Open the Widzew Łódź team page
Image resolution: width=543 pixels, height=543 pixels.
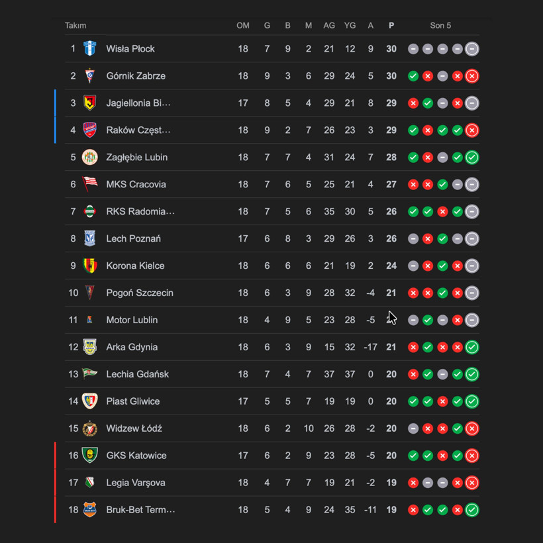pyautogui.click(x=134, y=428)
